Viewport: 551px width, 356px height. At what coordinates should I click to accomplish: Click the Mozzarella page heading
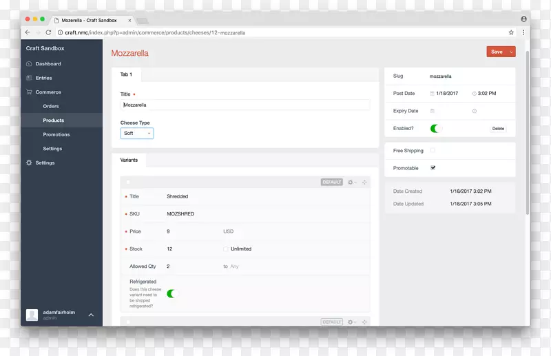[x=129, y=53]
